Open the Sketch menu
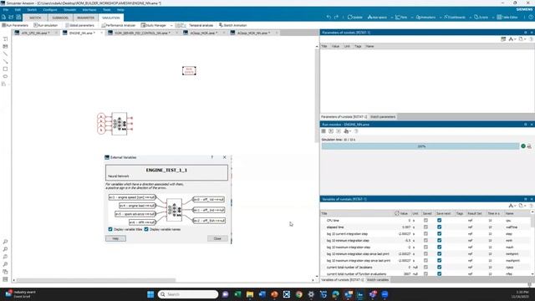The image size is (535, 301). coord(32,10)
